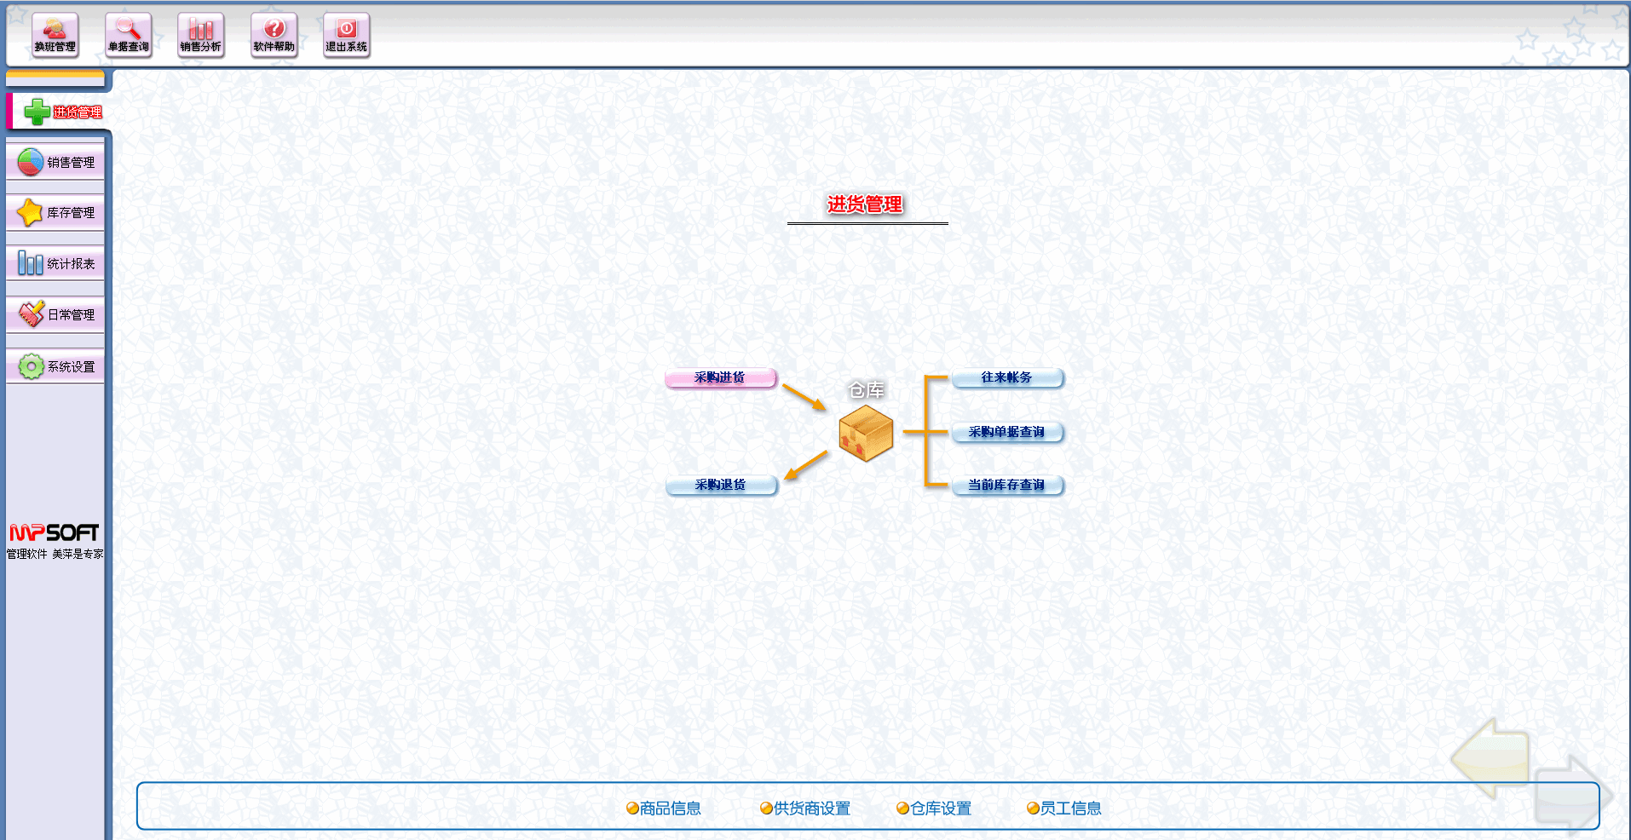Click the yellow star icon beside 库存管理
The width and height of the screenshot is (1631, 840).
click(x=31, y=212)
